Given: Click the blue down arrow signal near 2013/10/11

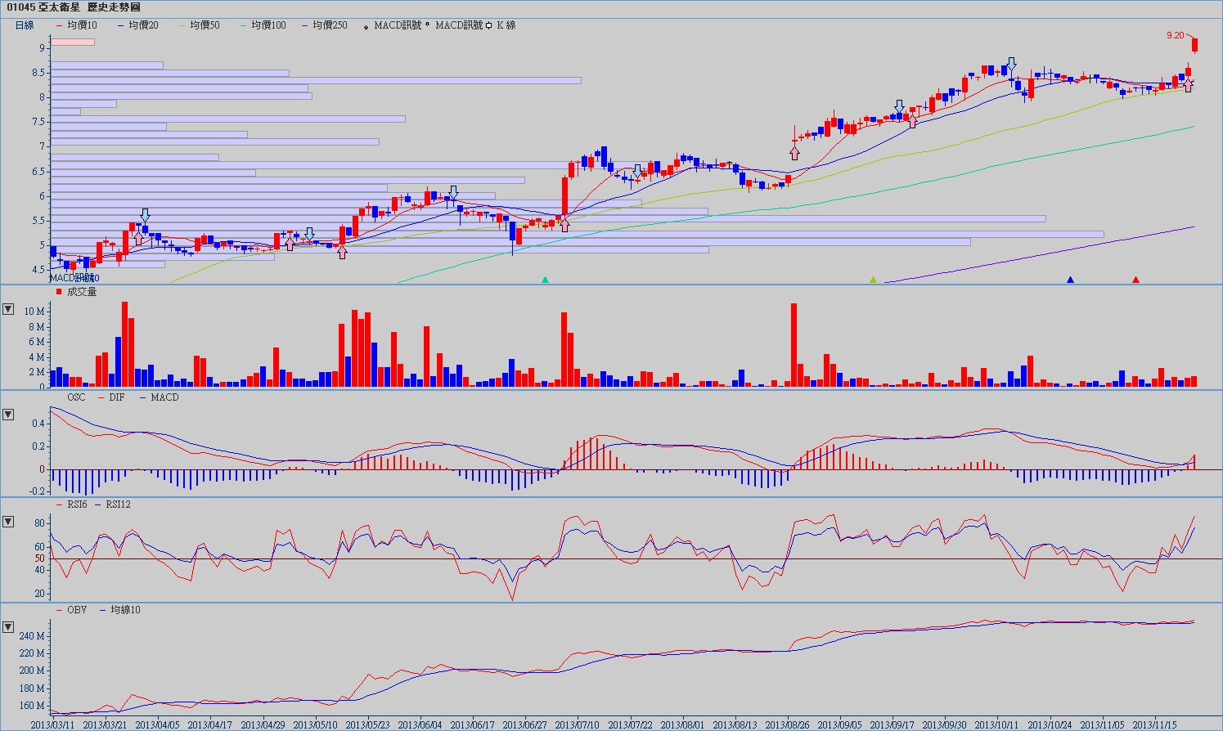Looking at the screenshot, I should click(1012, 64).
